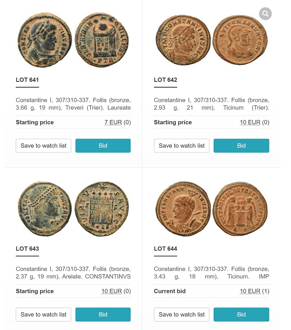Open the LOT 642 title link
Viewport: 291px width, 330px height.
(x=166, y=80)
